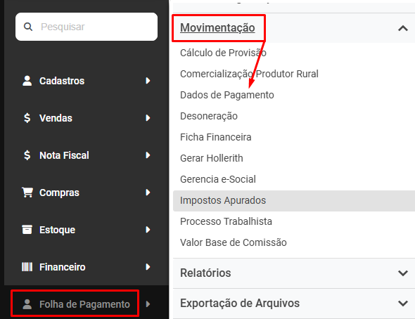
Task: Click the Cadastros person icon
Action: 27,81
